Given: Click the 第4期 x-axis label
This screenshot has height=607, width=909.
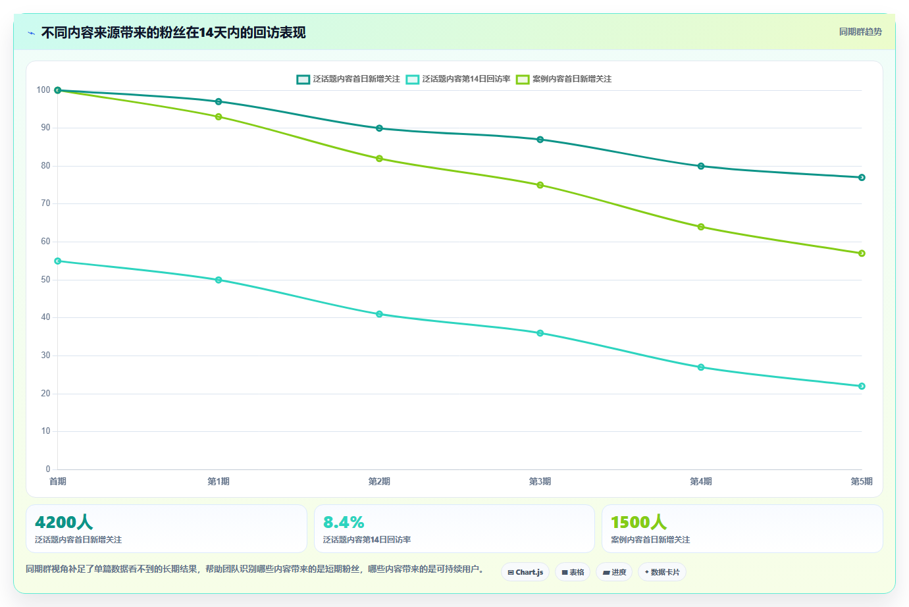Looking at the screenshot, I should (701, 481).
